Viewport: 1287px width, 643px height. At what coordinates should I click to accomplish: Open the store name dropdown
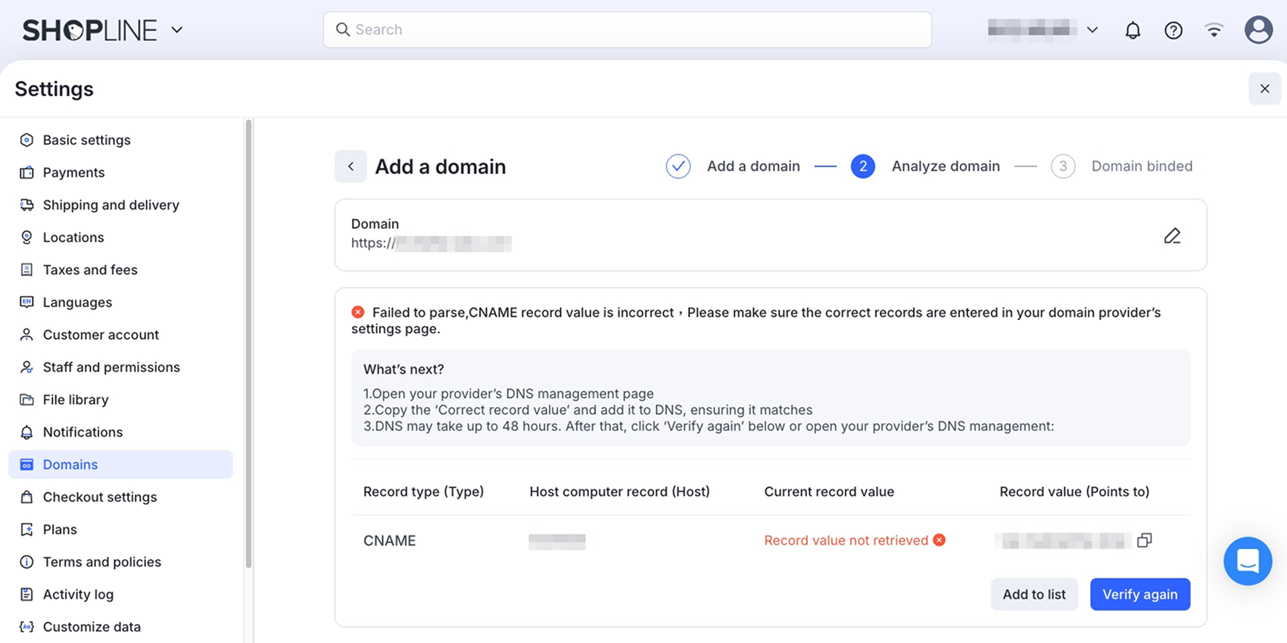pos(1043,30)
